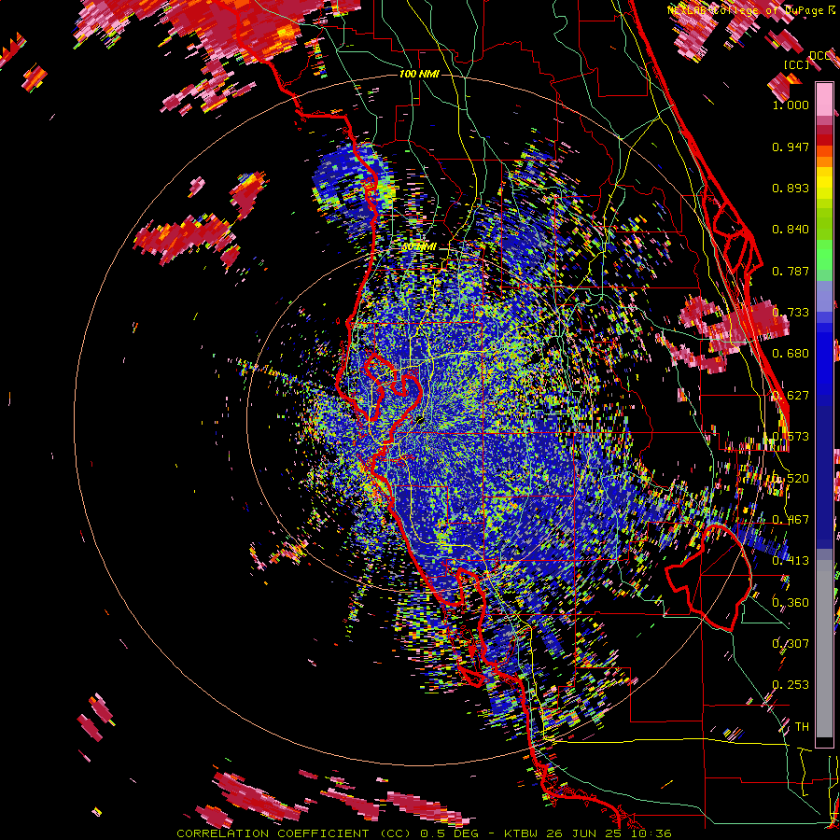Click the 0.680 scale label
The image size is (840, 840).
click(x=791, y=354)
